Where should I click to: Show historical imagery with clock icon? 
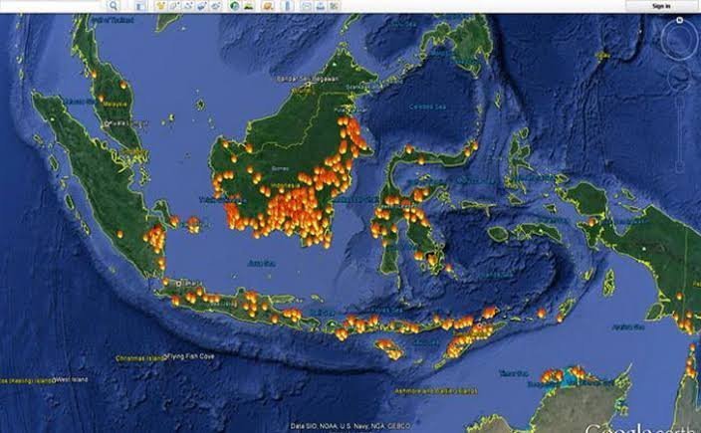[235, 6]
